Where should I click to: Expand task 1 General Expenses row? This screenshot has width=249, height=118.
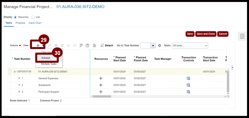pyautogui.click(x=19, y=78)
